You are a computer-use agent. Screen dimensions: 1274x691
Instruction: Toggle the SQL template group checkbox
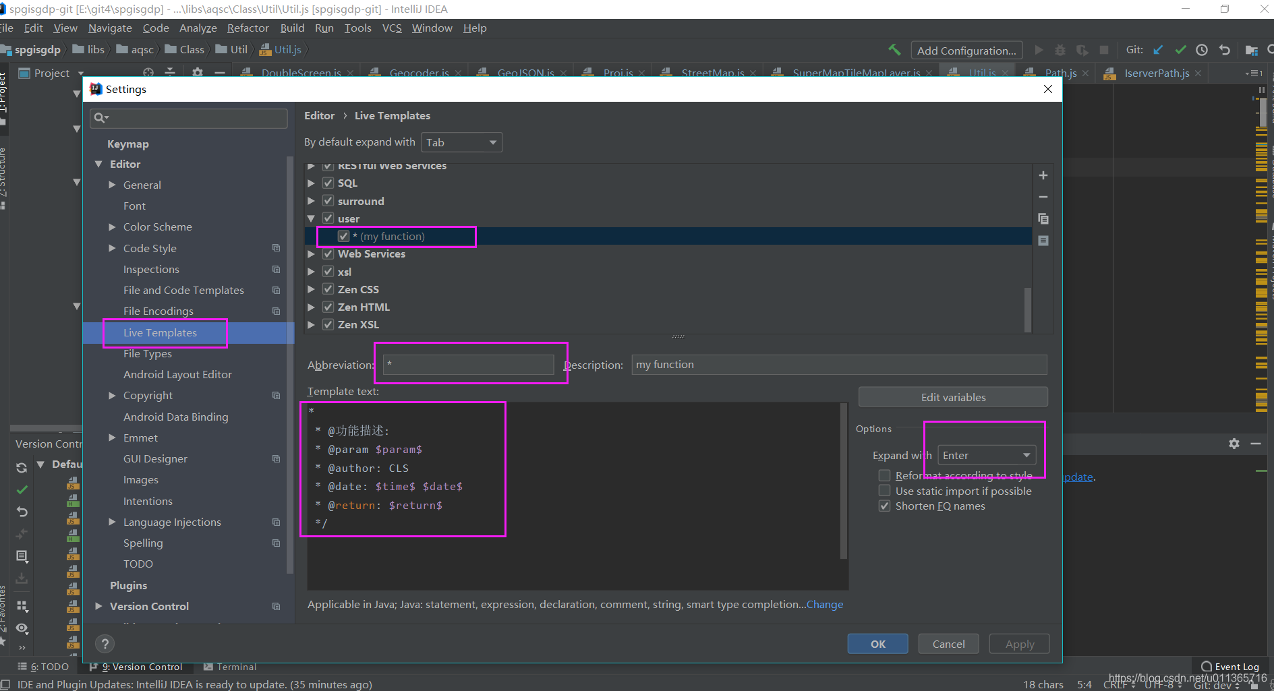pyautogui.click(x=328, y=183)
